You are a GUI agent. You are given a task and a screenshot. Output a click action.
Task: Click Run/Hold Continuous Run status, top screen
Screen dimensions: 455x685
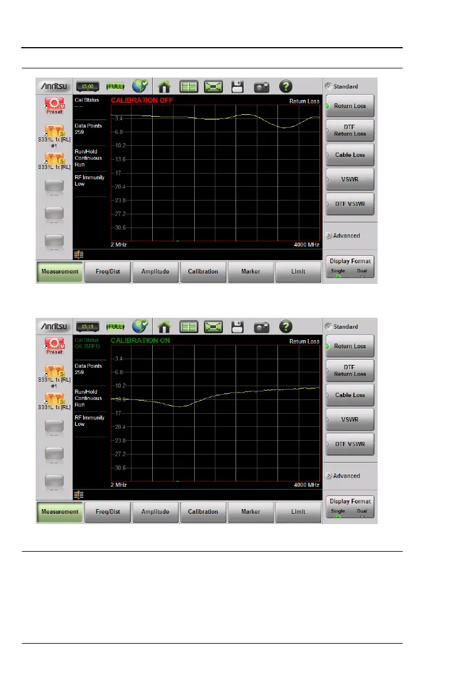(x=90, y=158)
